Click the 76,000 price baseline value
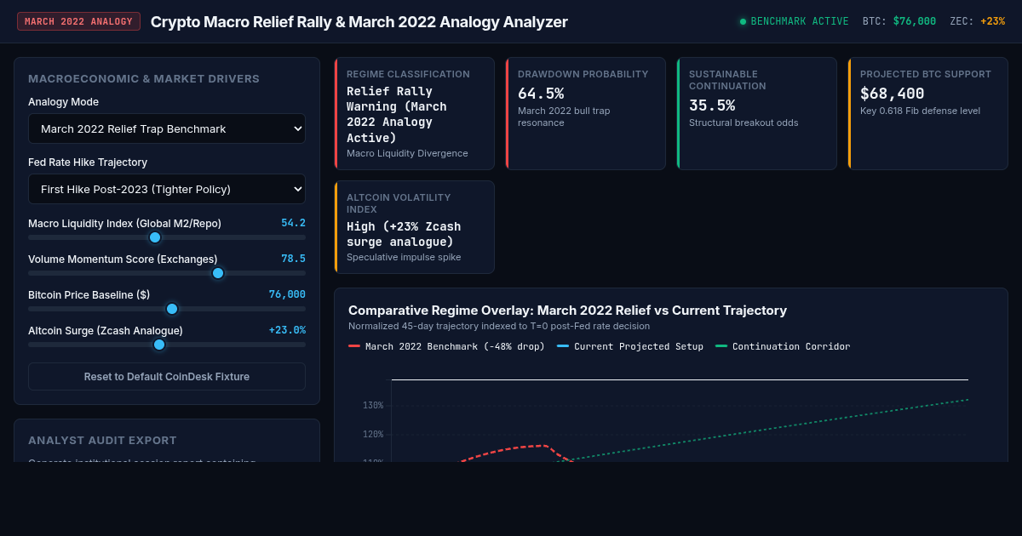This screenshot has height=536, width=1022. (x=287, y=294)
